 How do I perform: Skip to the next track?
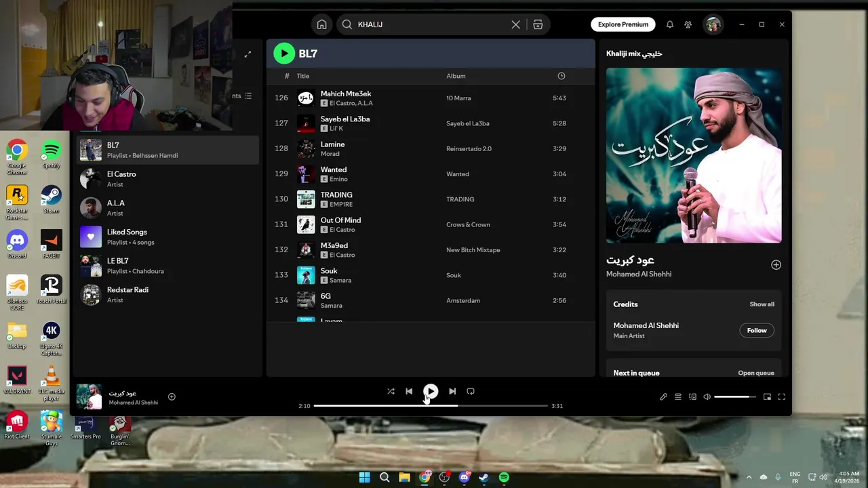pos(452,391)
